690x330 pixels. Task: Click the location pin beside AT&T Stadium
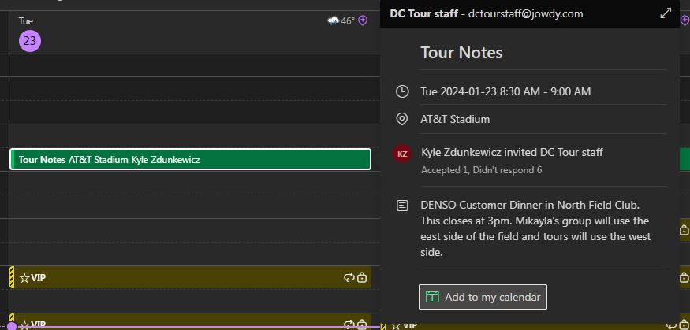point(402,119)
